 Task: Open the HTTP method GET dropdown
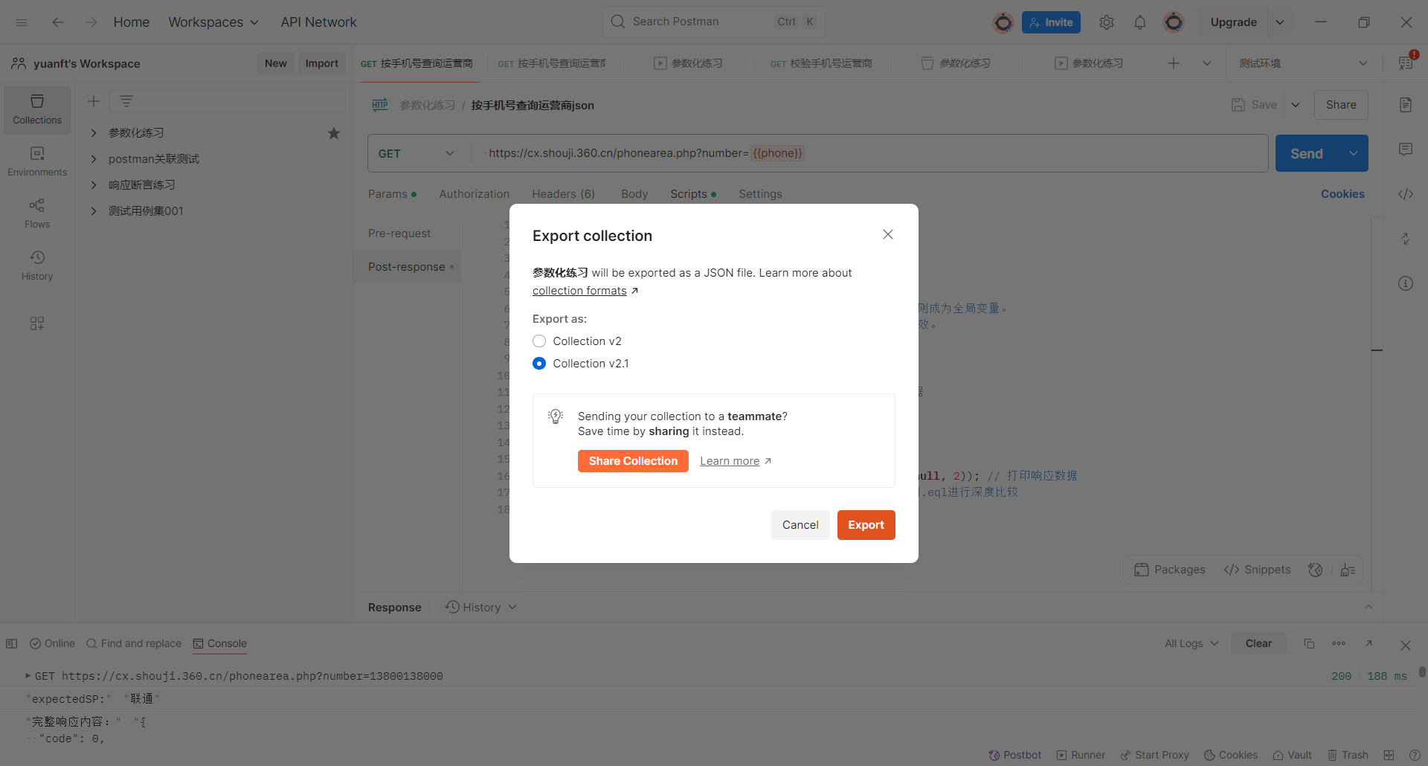[416, 153]
